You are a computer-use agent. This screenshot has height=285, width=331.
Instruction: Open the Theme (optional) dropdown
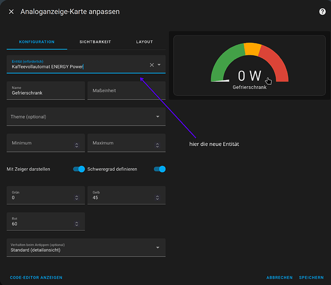point(86,117)
